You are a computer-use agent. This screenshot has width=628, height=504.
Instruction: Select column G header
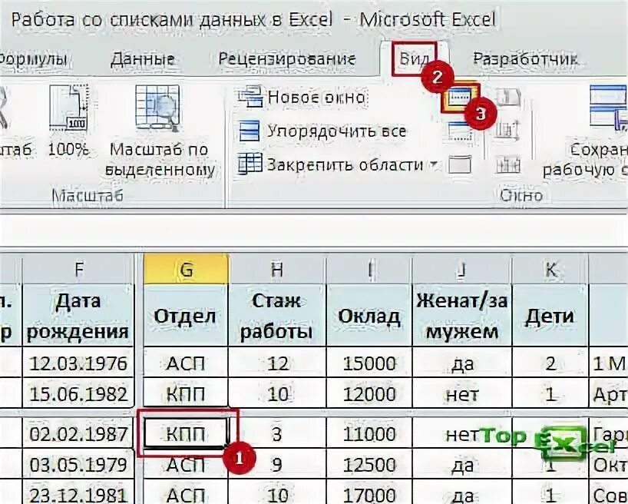(x=186, y=270)
